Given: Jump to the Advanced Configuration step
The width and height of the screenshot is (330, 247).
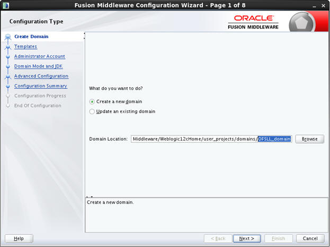Looking at the screenshot, I should pos(41,76).
